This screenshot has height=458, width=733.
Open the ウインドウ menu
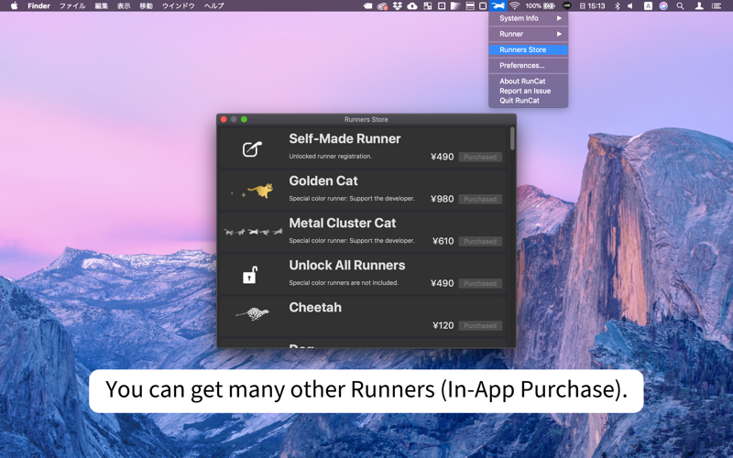(x=178, y=5)
